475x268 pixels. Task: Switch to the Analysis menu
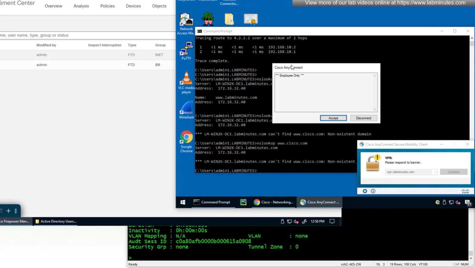81,6
